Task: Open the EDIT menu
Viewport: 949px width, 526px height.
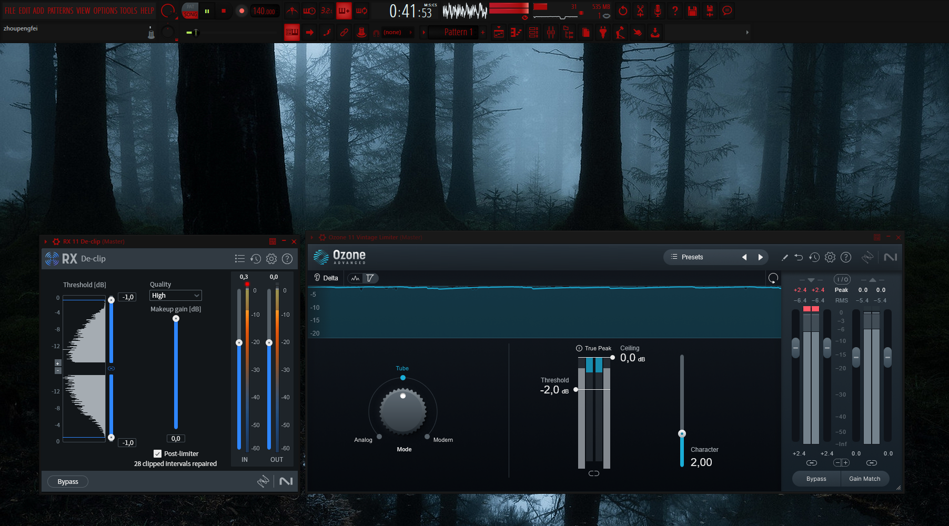Action: click(x=25, y=11)
